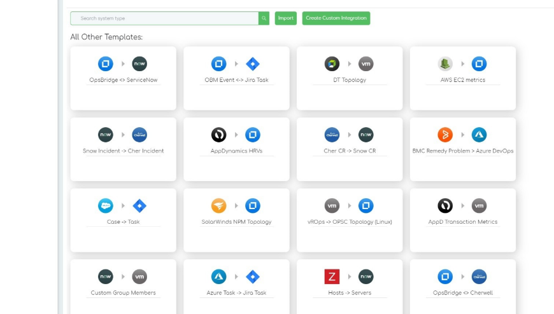Open Cher CR -> Snow CR label
Screen dimensions: 554x314
pos(350,151)
